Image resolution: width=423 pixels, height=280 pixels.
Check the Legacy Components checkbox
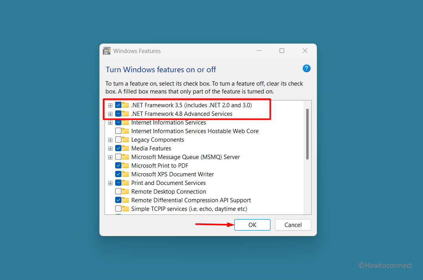click(x=118, y=139)
